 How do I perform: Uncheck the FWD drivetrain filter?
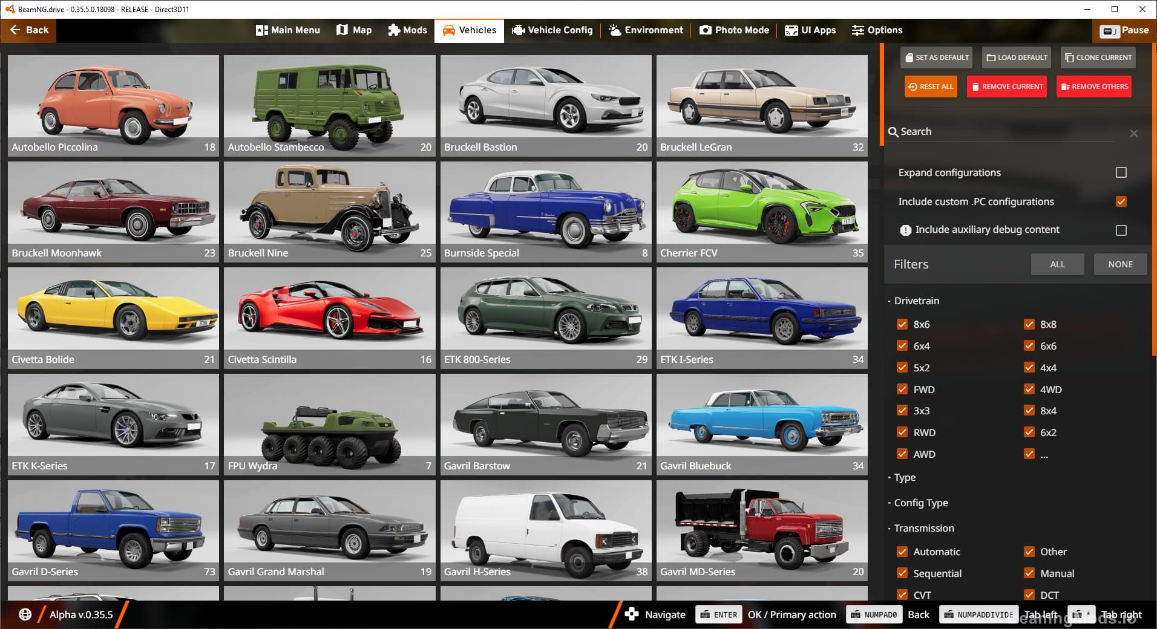click(902, 389)
